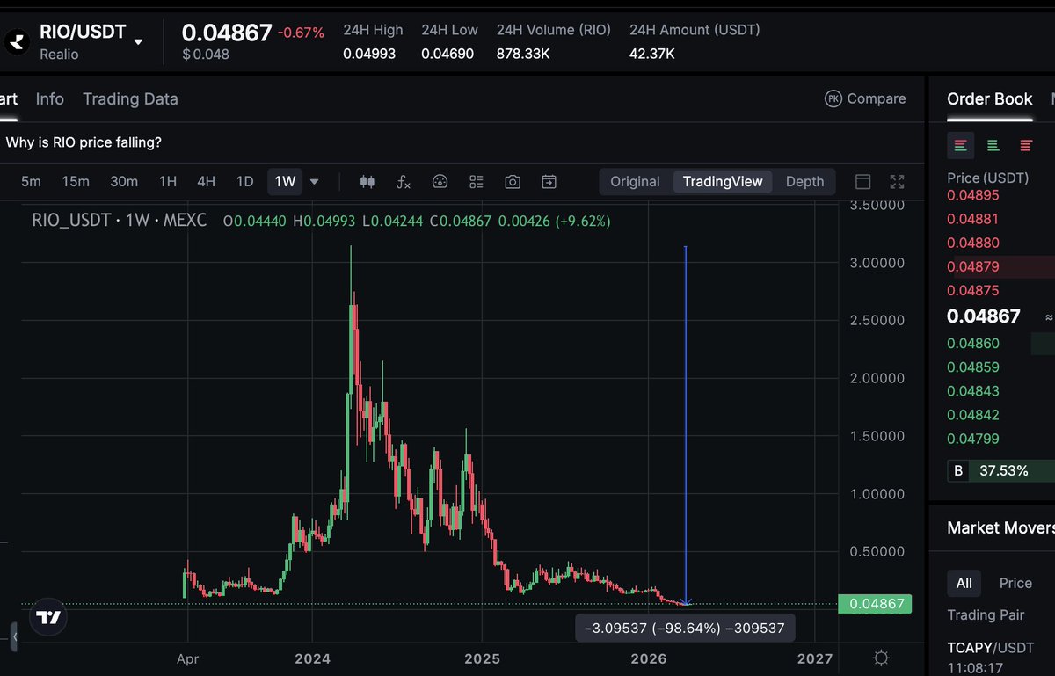The height and width of the screenshot is (676, 1055).
Task: Click the buy ratio bar showing 37.53%
Action: coord(1001,471)
